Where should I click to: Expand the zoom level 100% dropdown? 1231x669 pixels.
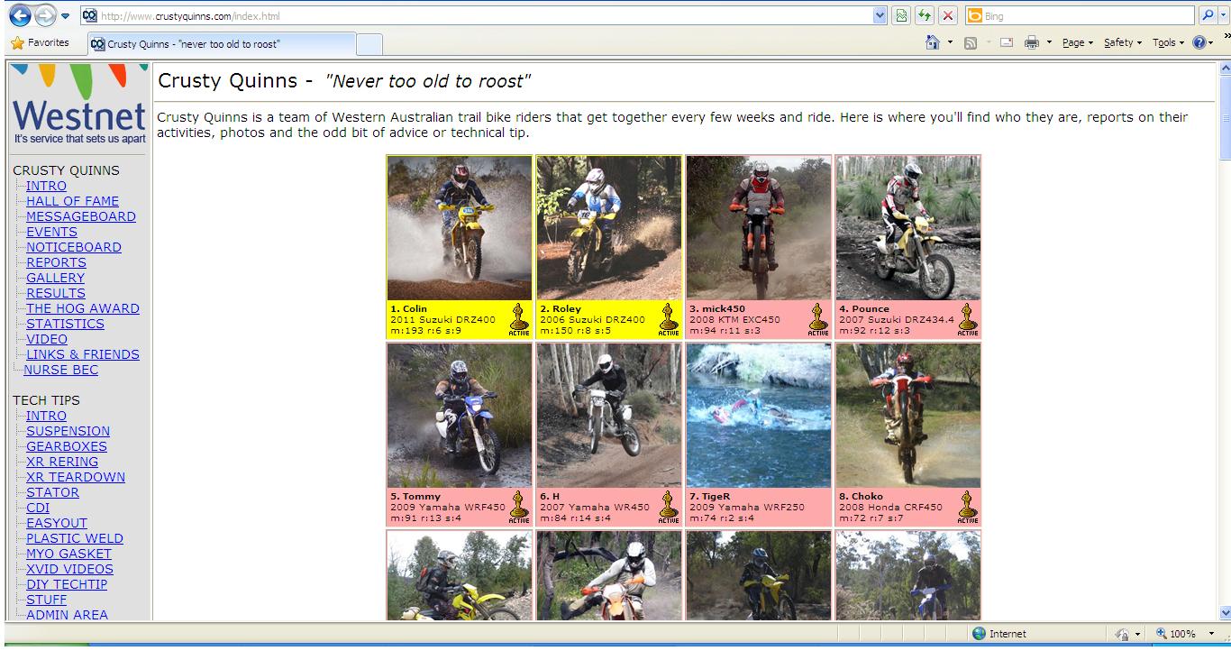point(1211,634)
